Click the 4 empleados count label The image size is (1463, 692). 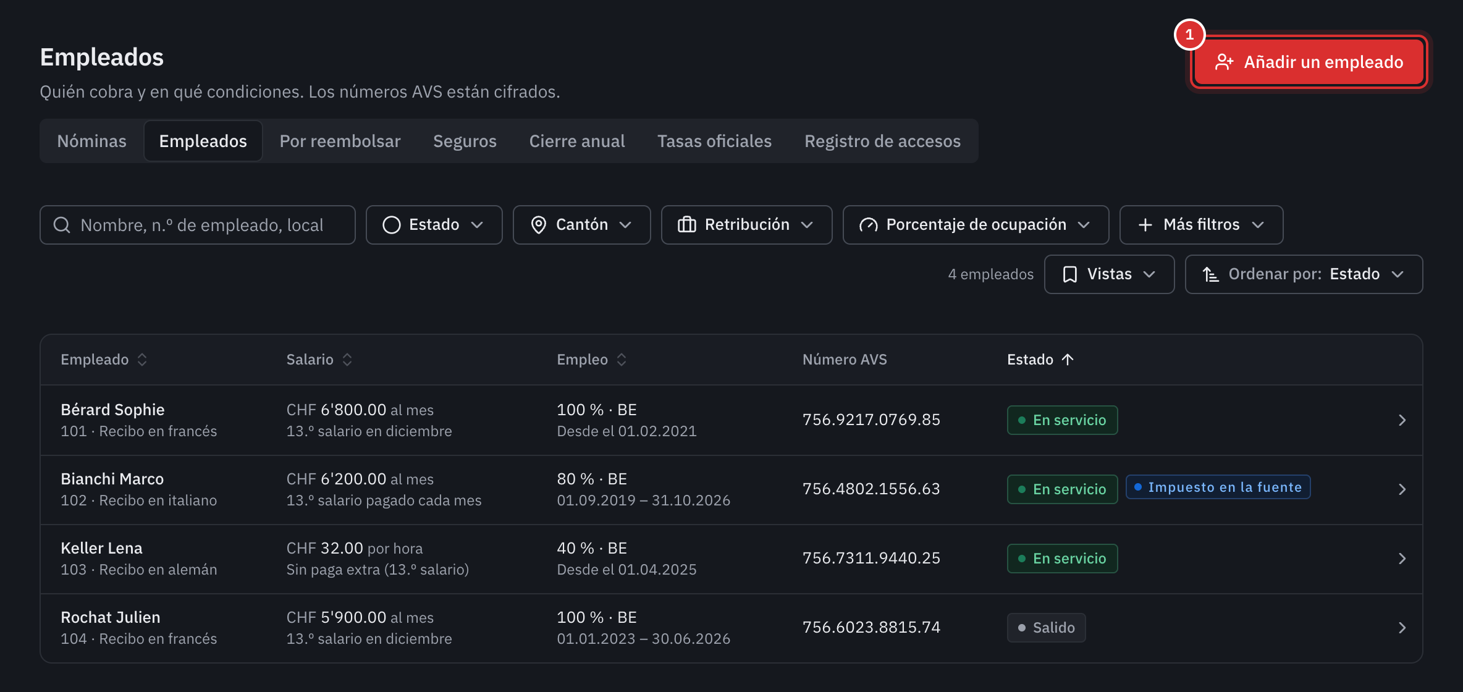[990, 274]
